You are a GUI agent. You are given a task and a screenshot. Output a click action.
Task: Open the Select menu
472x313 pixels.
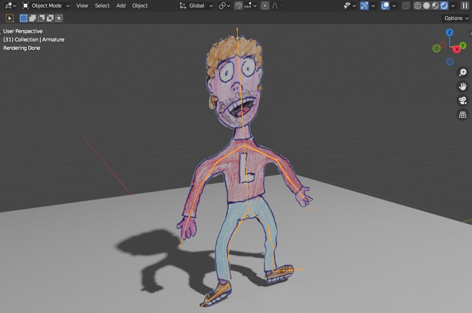pyautogui.click(x=102, y=6)
